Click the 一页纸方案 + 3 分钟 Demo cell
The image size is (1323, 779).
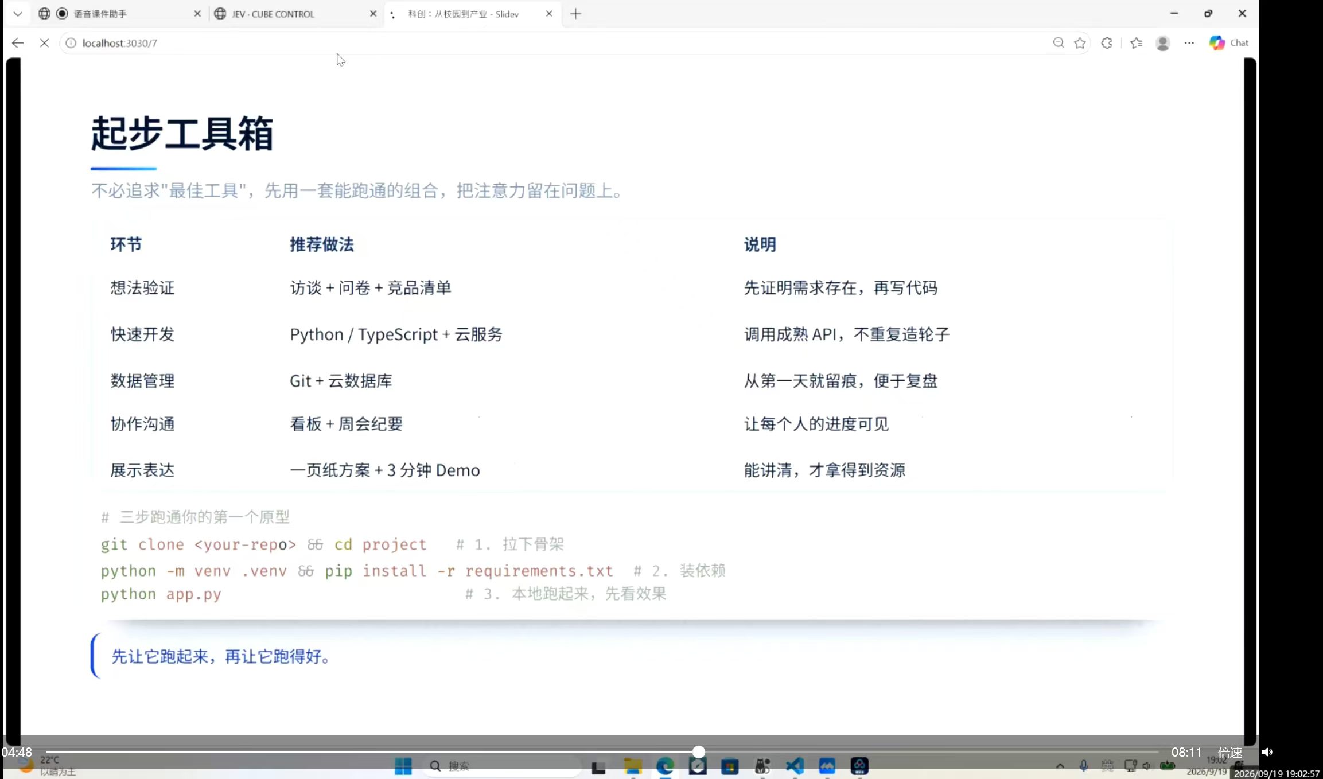coord(385,470)
